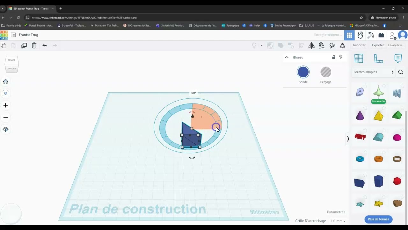Click the Copy toolbar icon
408x230 pixels.
(x=4, y=45)
